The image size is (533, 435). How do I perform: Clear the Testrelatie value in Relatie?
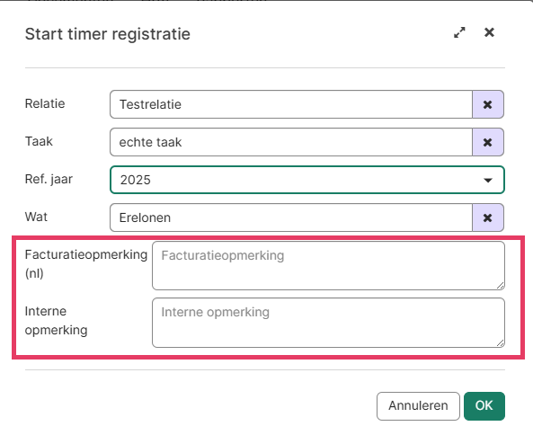(488, 104)
